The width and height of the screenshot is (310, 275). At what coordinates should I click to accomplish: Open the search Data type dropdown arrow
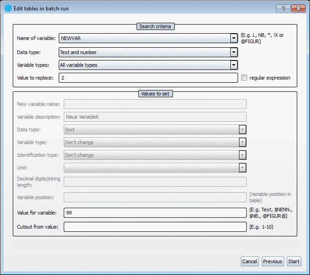click(x=234, y=52)
